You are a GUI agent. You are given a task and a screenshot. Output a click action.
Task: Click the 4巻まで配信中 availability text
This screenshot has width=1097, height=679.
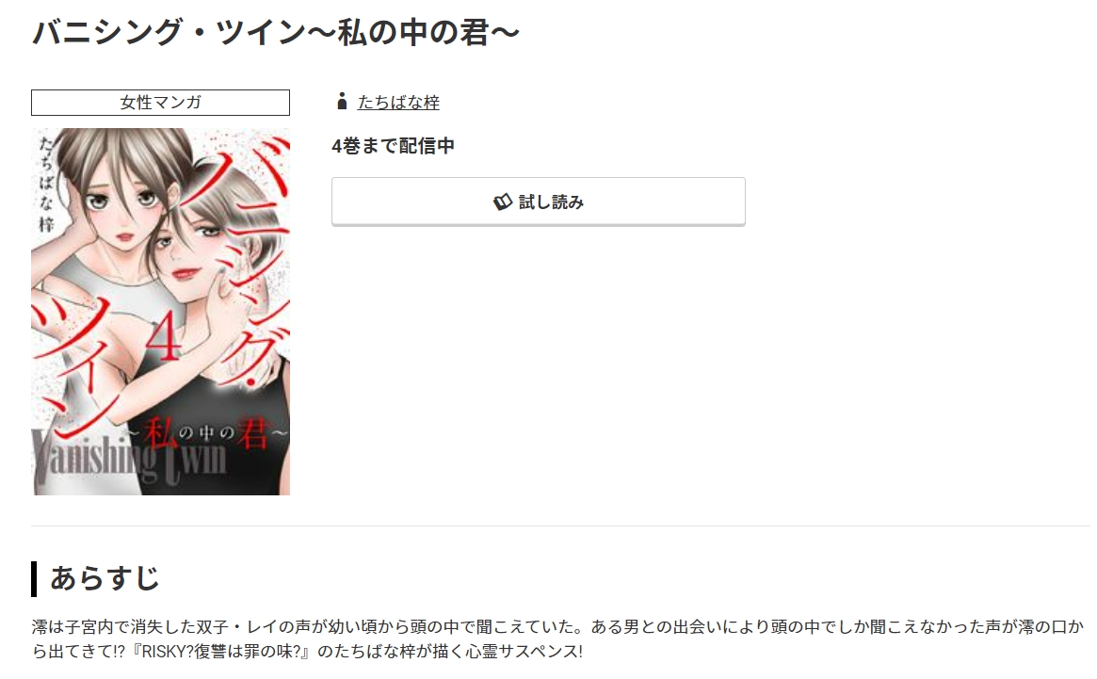click(x=394, y=146)
